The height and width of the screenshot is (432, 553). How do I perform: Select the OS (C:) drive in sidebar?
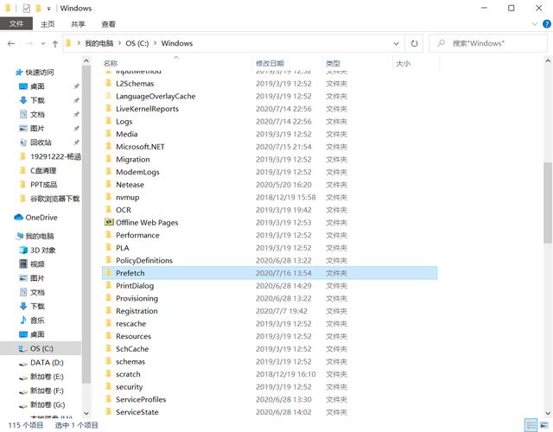coord(41,348)
